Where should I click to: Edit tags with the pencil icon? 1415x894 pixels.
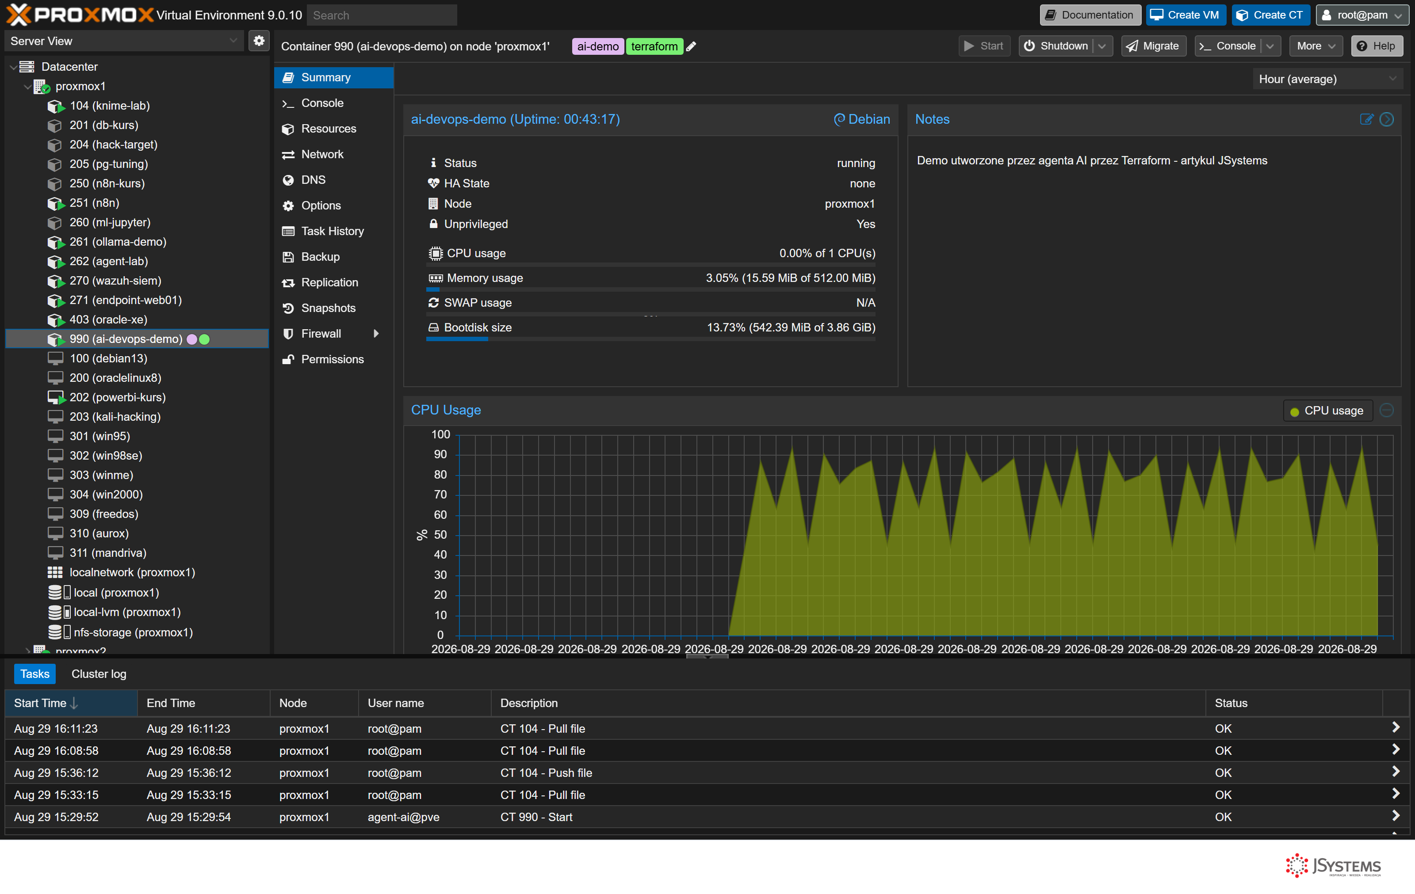(x=692, y=46)
